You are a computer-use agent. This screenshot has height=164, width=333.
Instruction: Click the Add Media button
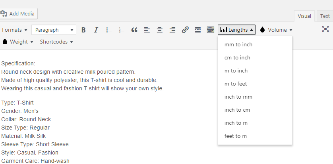pyautogui.click(x=18, y=14)
